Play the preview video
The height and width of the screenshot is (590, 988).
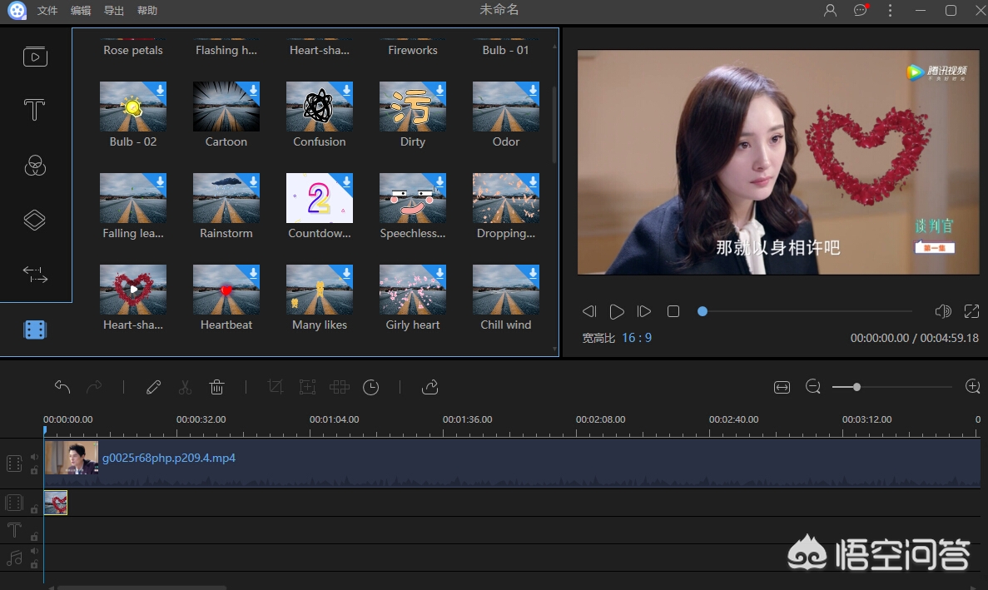pos(617,311)
